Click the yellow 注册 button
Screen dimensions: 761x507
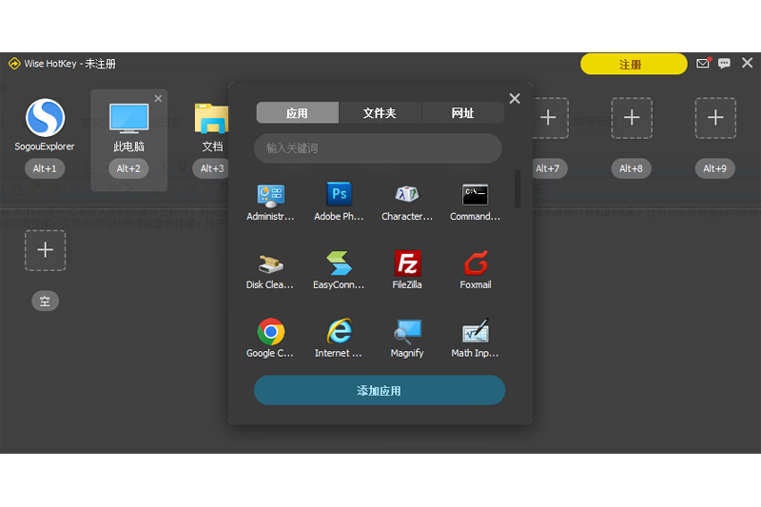[634, 64]
